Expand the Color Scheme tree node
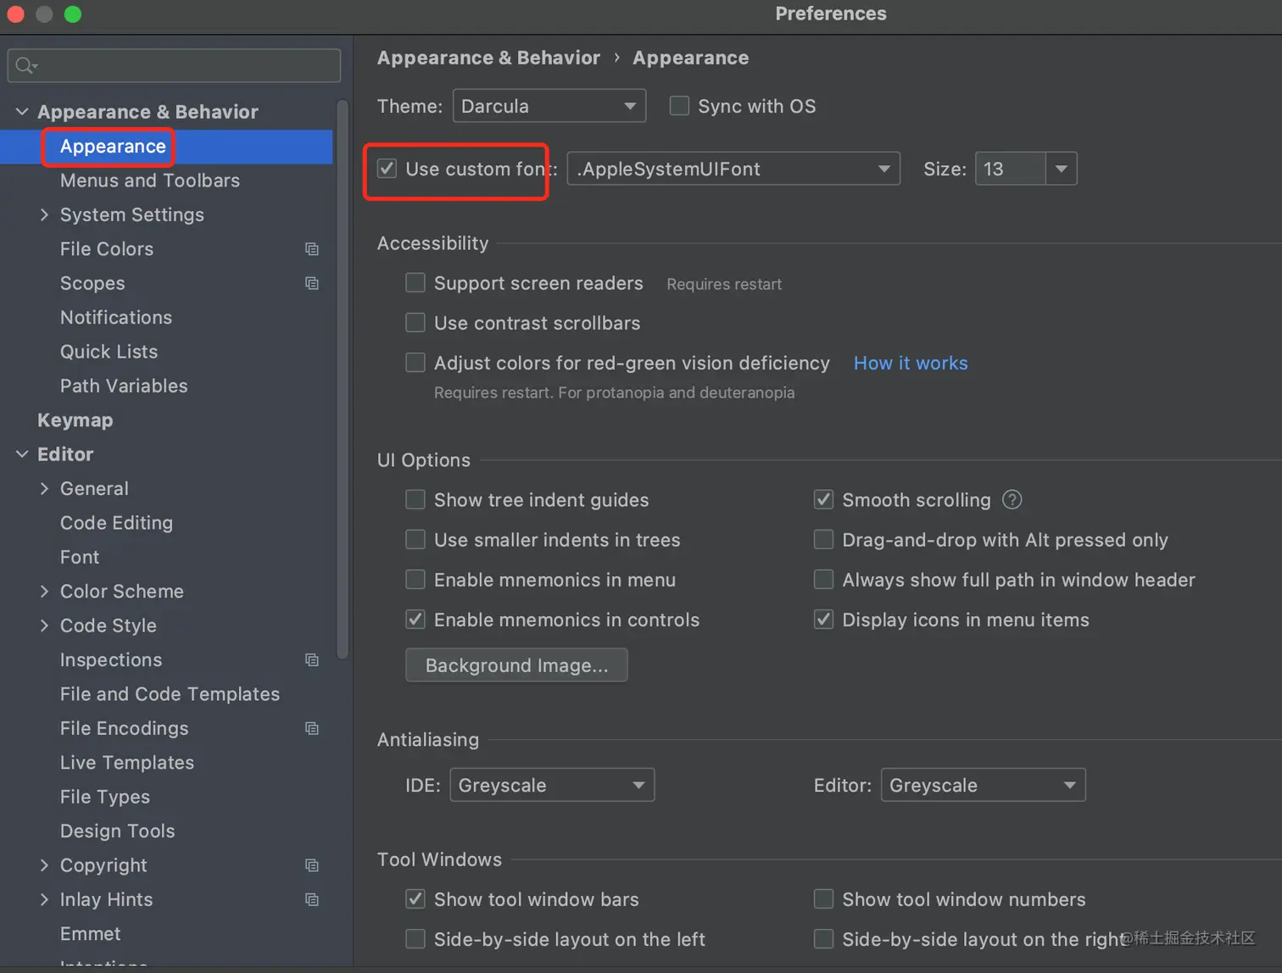The height and width of the screenshot is (973, 1282). point(44,592)
